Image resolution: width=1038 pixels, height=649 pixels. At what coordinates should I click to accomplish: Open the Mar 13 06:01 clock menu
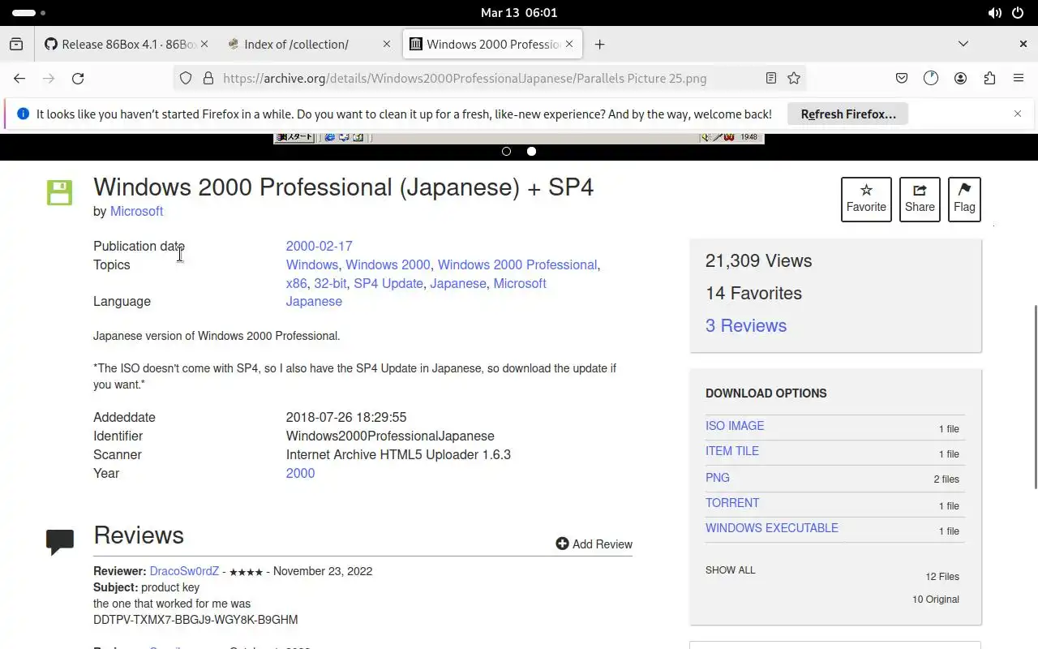click(x=519, y=13)
